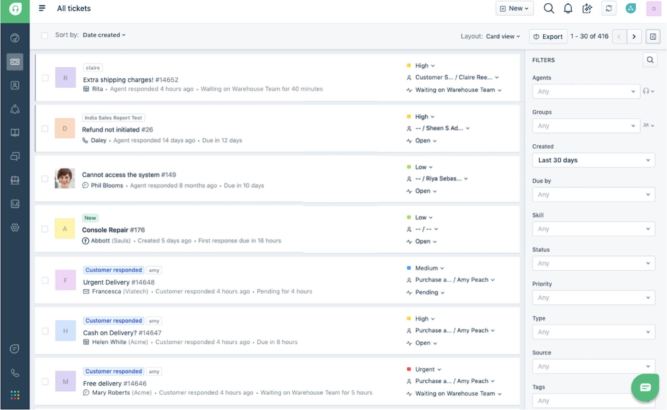
Task: Click the yellow High priority square on Extra shipping charges
Action: coord(409,65)
